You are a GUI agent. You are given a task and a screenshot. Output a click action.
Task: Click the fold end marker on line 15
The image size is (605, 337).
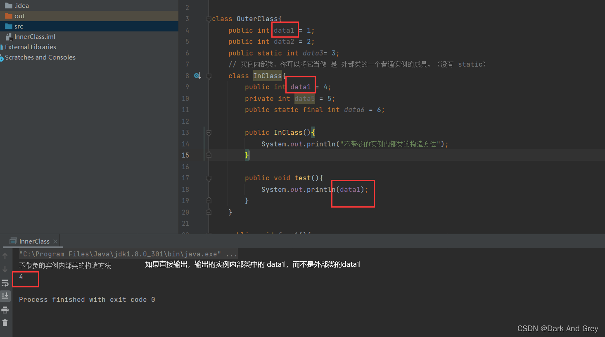[209, 155]
